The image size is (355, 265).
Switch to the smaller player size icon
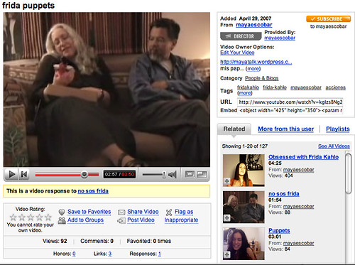tap(190, 175)
